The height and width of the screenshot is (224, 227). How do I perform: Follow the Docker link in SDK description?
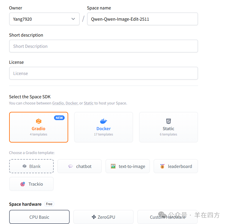[x=72, y=103]
